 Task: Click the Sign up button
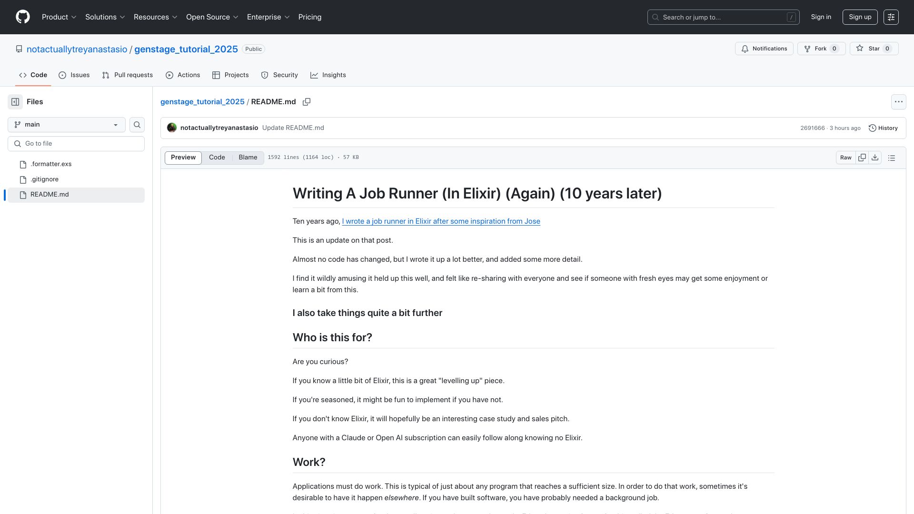tap(860, 17)
